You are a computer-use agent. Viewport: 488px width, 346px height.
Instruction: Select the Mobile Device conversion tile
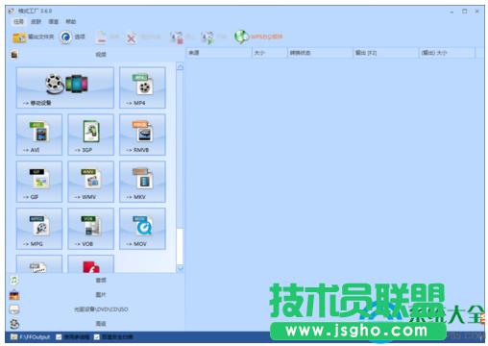[65, 87]
